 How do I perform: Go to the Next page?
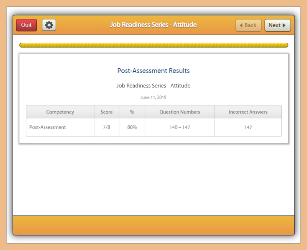(x=277, y=25)
